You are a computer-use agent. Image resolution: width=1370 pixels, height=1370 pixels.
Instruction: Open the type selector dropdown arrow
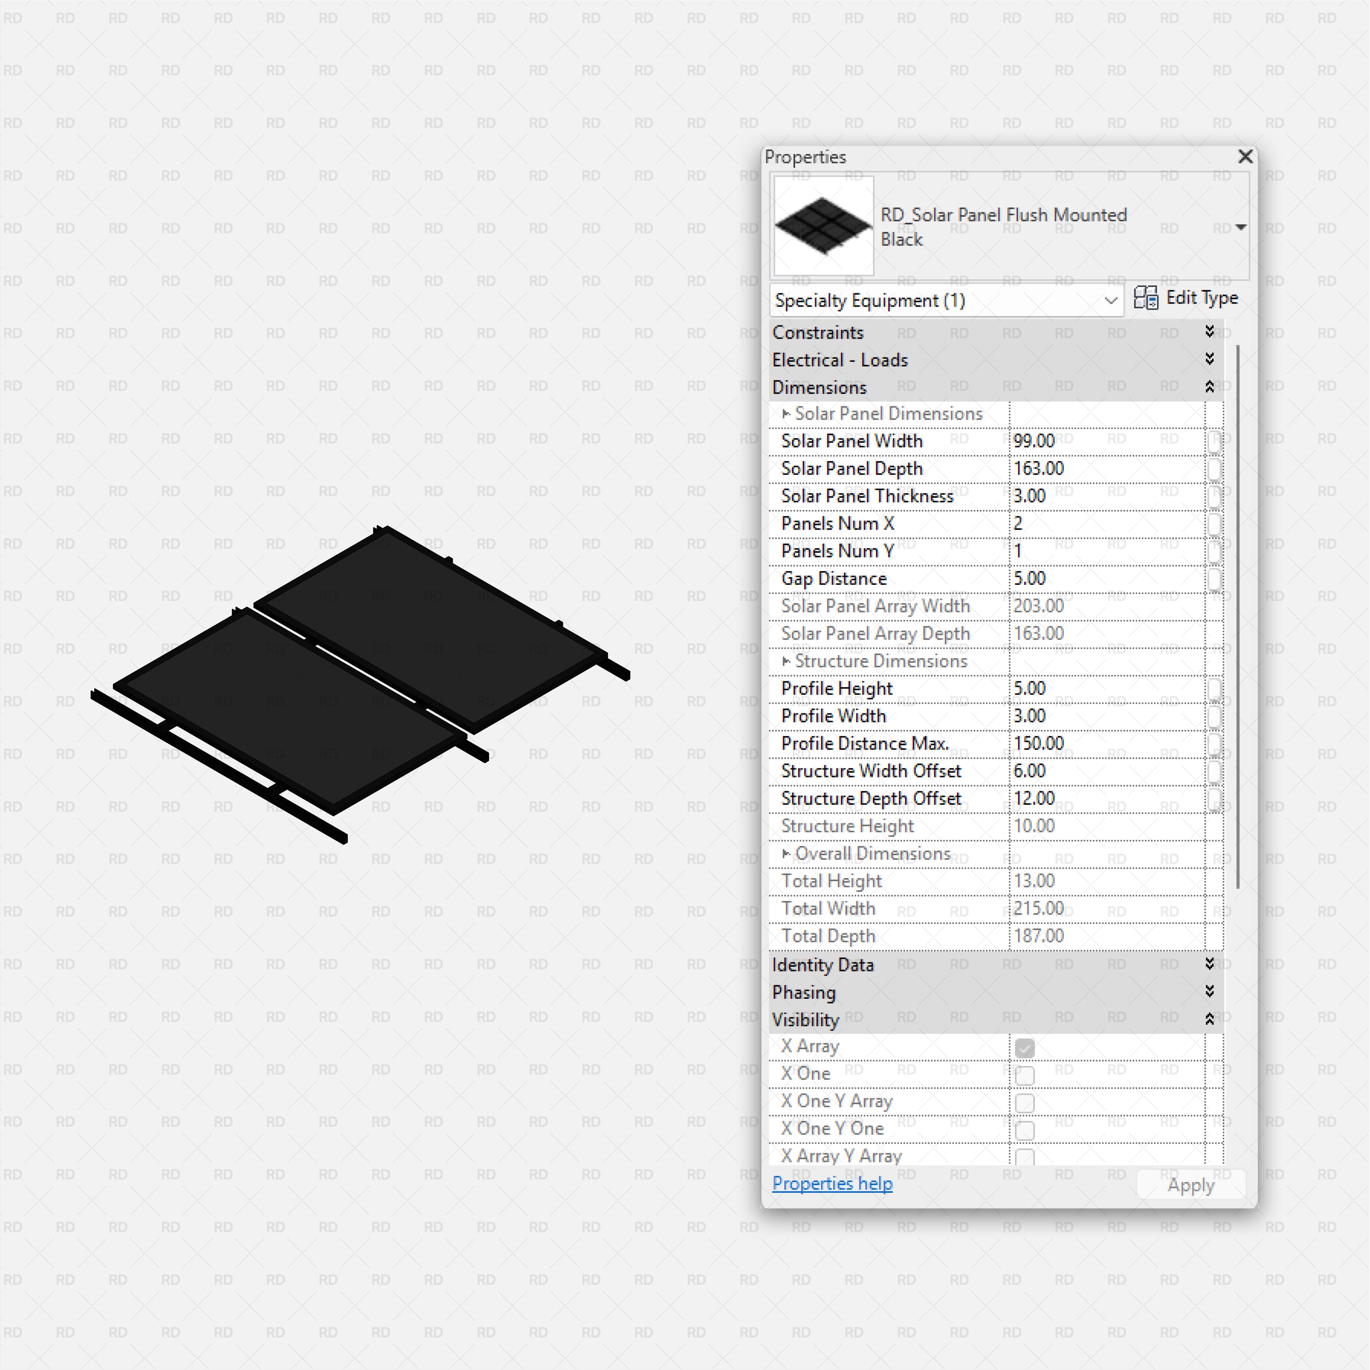(x=1240, y=228)
